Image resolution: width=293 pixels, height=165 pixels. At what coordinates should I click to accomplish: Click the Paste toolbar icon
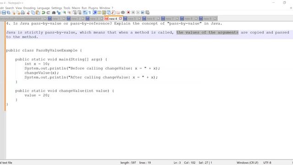pyautogui.click(x=38, y=12)
